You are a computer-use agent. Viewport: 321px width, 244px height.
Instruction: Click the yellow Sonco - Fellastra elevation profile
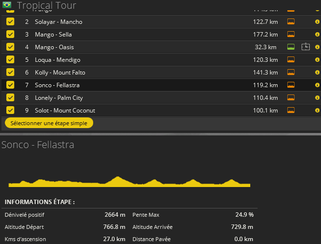[129, 182]
